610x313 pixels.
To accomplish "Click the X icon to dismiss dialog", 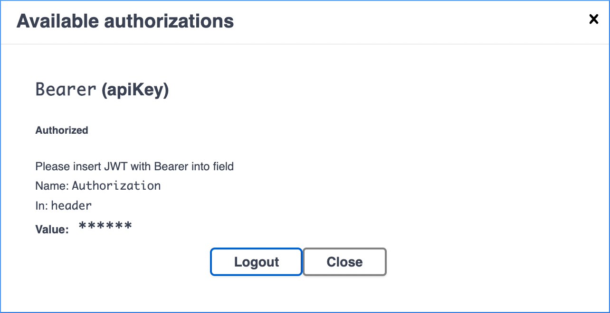I will [593, 19].
